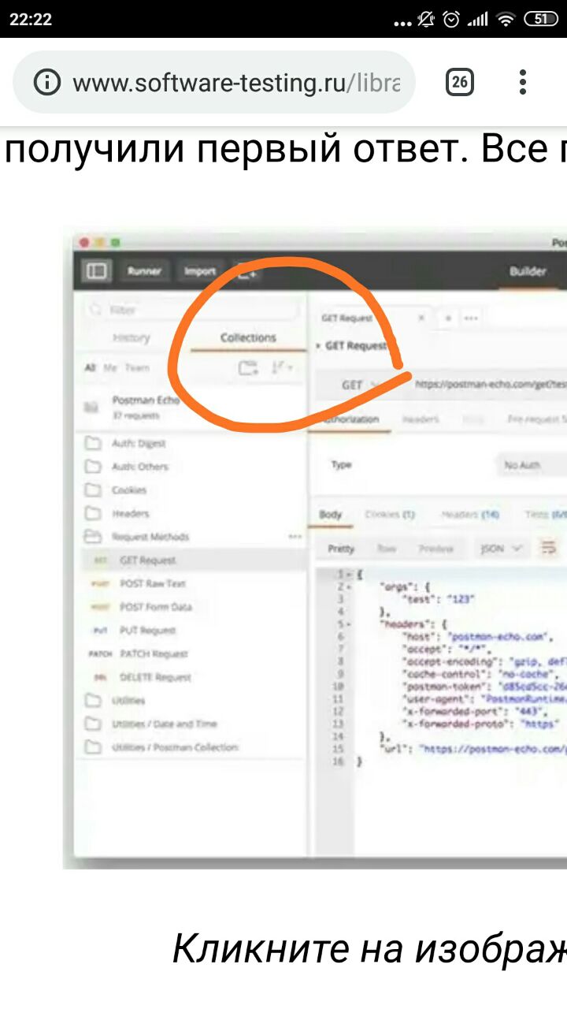This screenshot has width=567, height=1009.
Task: Switch to the Authorization request tab
Action: 350,419
